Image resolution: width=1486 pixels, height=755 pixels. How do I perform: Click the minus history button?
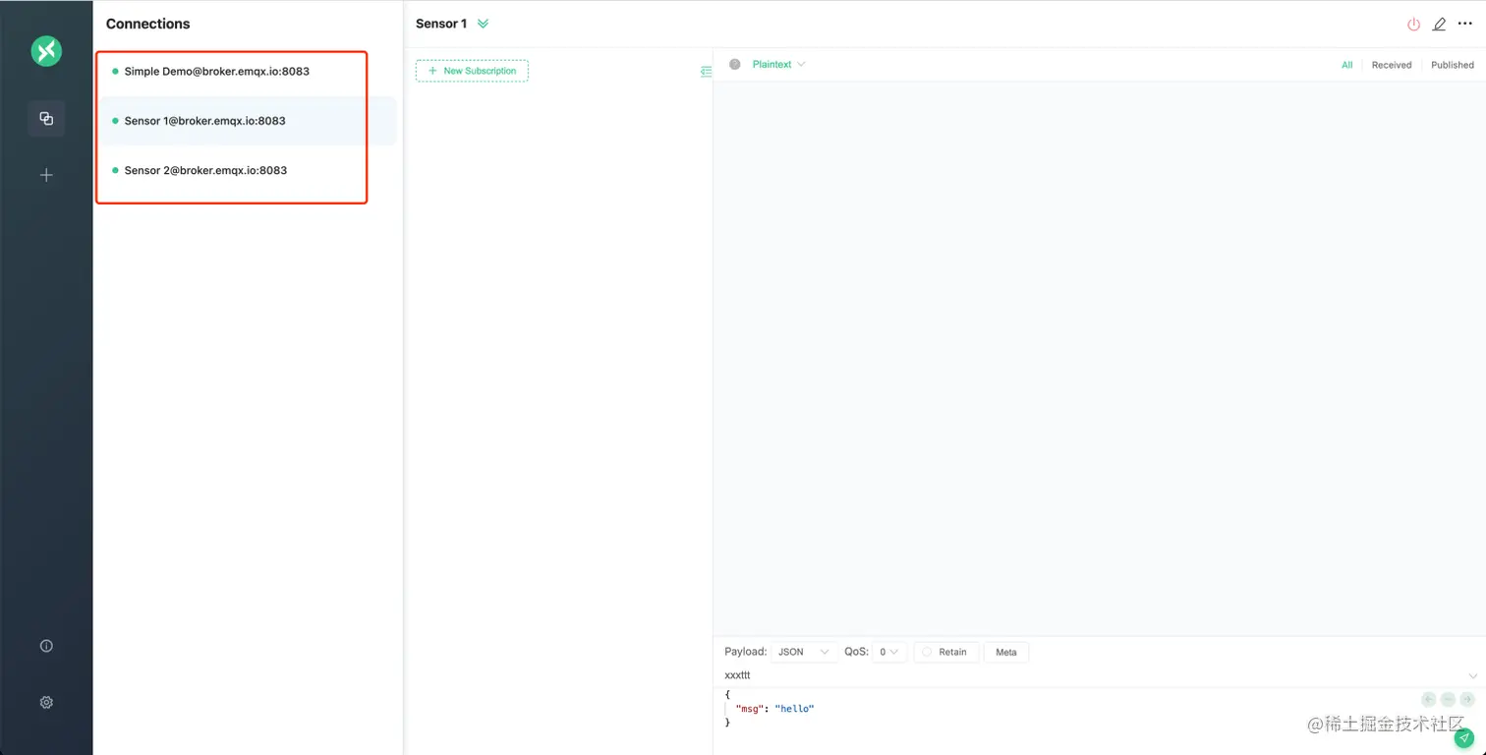(1448, 699)
